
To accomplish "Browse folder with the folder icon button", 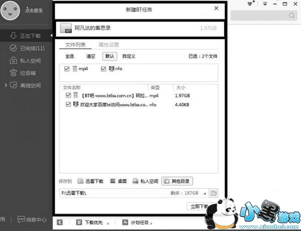I will [213, 193].
